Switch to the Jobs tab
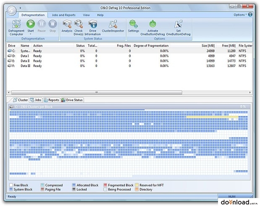260x206 pixels. (x=36, y=100)
